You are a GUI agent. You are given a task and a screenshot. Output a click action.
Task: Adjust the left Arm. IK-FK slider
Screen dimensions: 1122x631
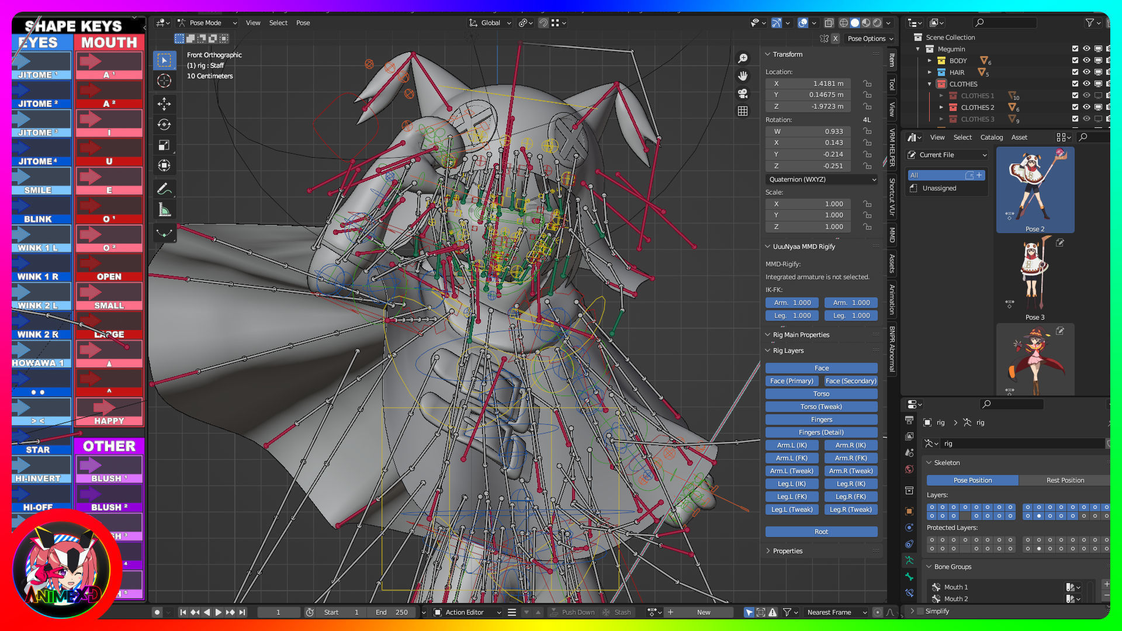pos(792,303)
